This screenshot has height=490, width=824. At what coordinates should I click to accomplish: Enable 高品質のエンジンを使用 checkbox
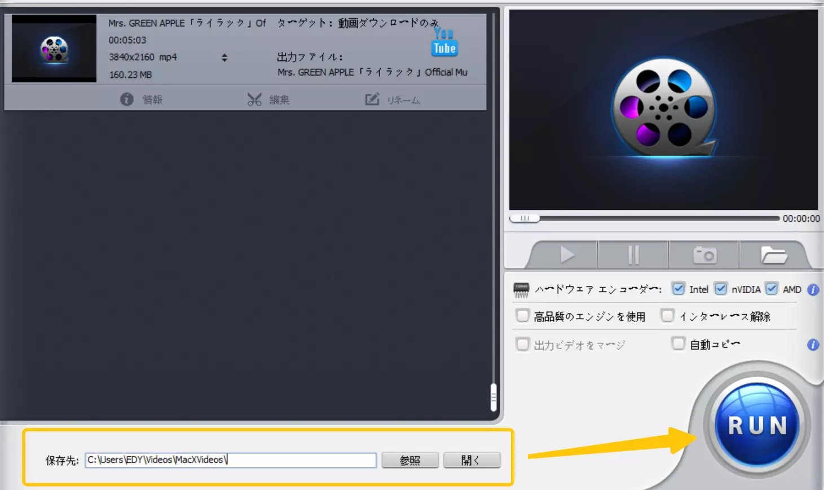point(523,315)
